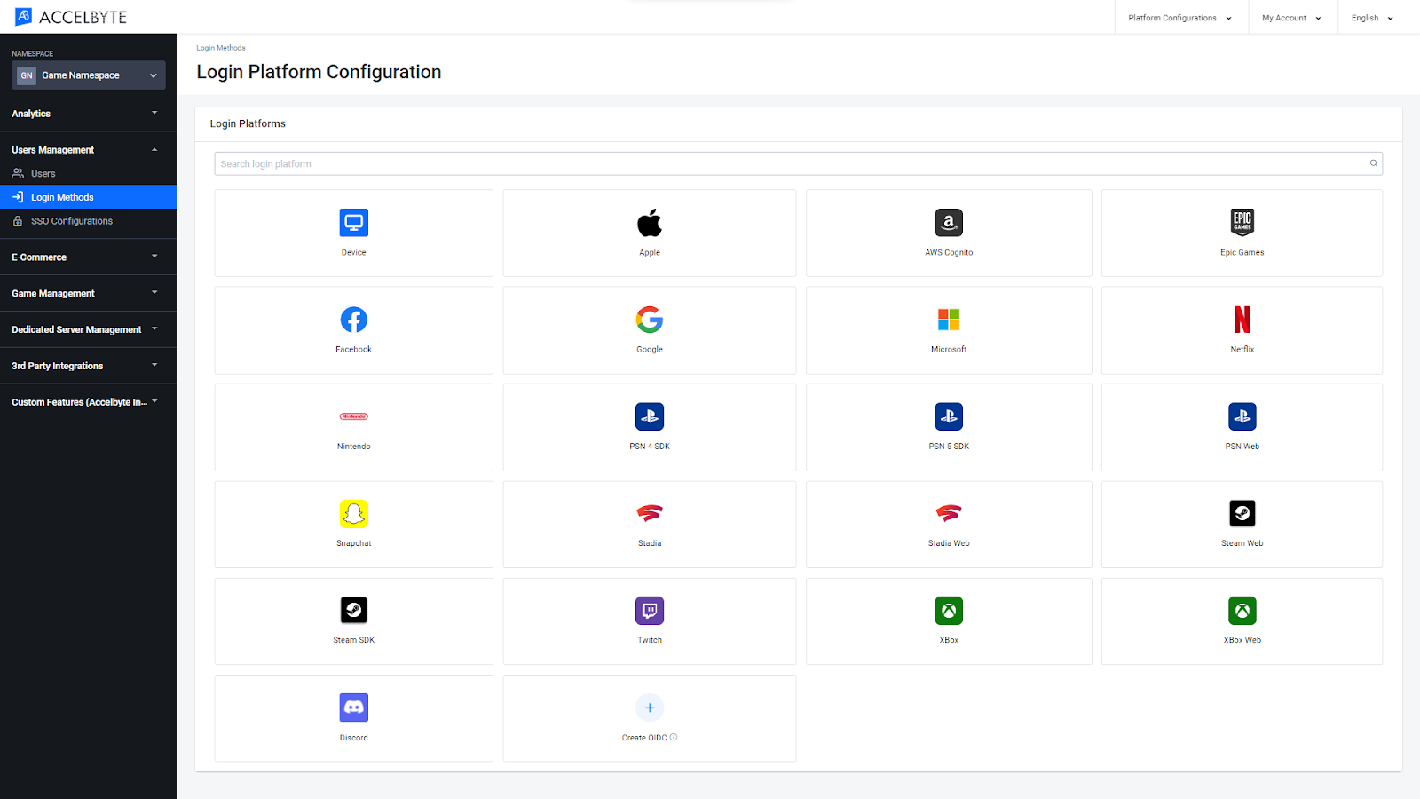Screen dimensions: 1420x799
Task: Open the Nintendo logo icon
Action: pos(353,416)
